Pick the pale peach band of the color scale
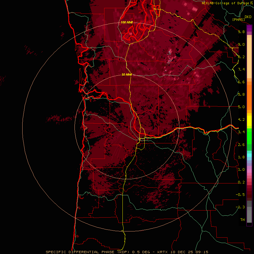This screenshot has width=254, height=254. click(249, 58)
